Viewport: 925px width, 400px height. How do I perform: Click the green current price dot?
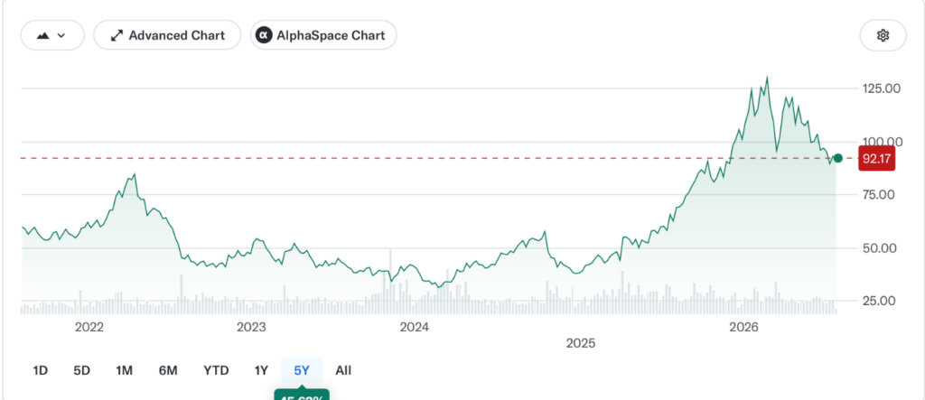coord(837,158)
